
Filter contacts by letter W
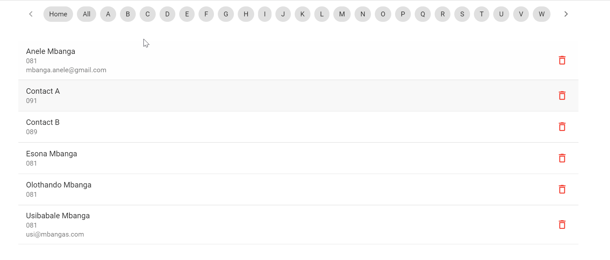(x=542, y=14)
